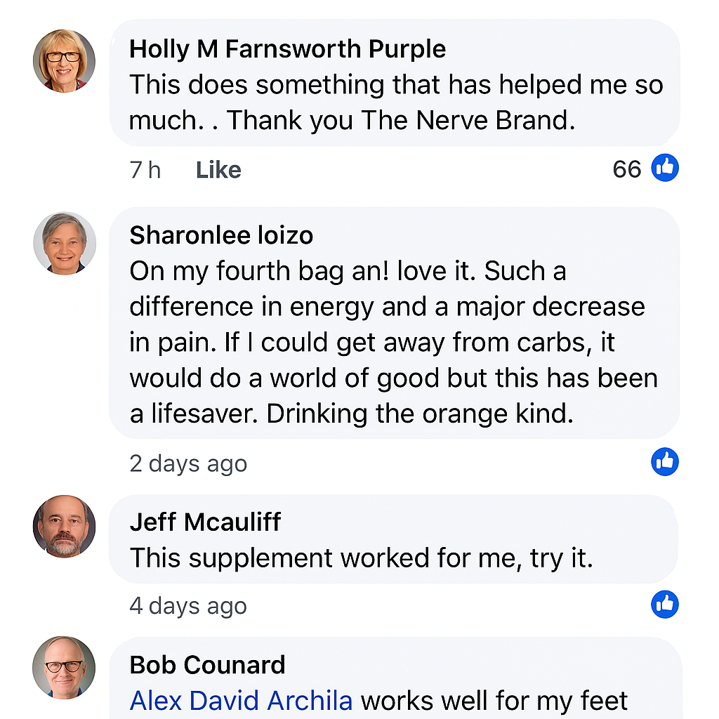Like Holly's comment using the Like button
Screen dimensions: 719x719
(x=218, y=170)
